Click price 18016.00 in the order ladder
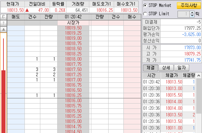Screen dimensions: 202x133 73,101
